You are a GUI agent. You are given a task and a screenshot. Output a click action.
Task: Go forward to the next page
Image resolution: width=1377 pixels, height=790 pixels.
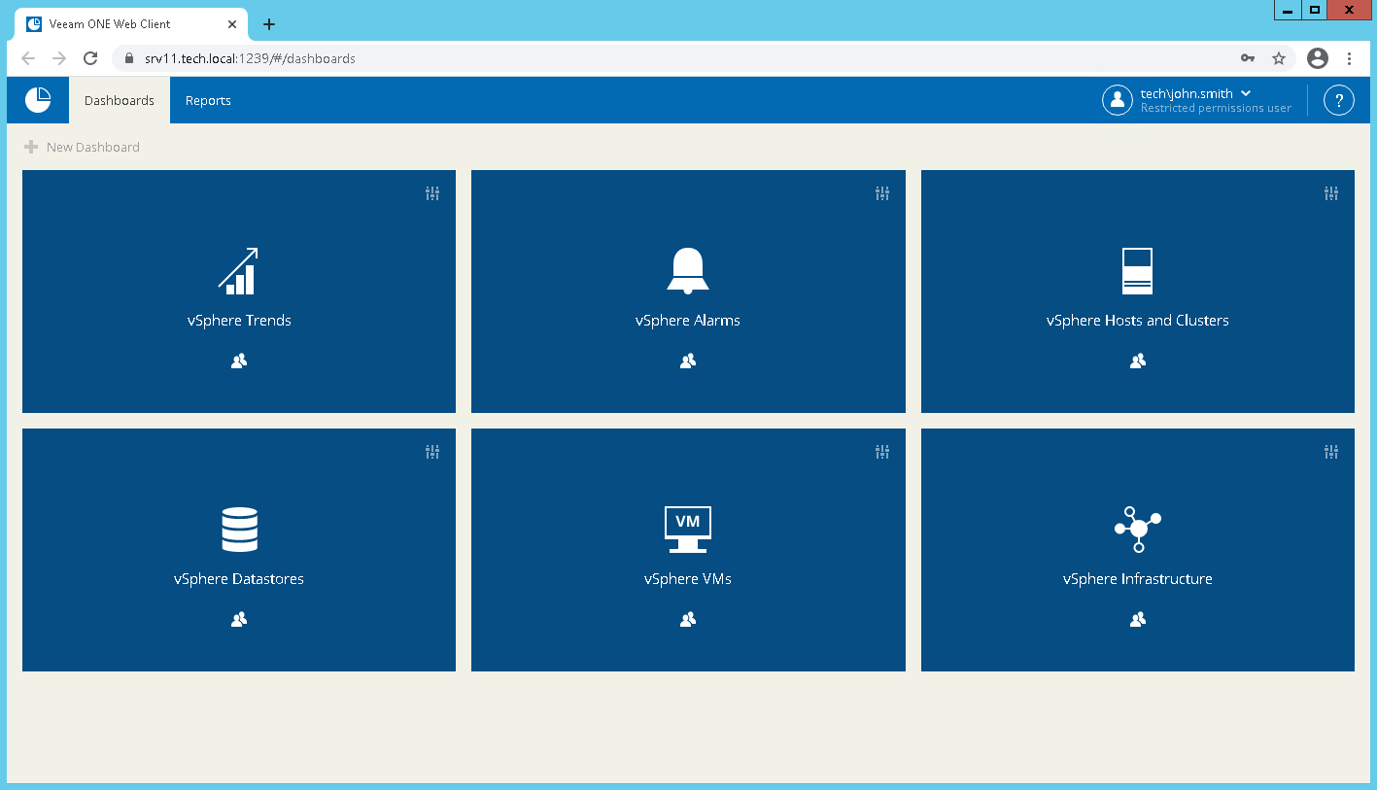point(59,58)
